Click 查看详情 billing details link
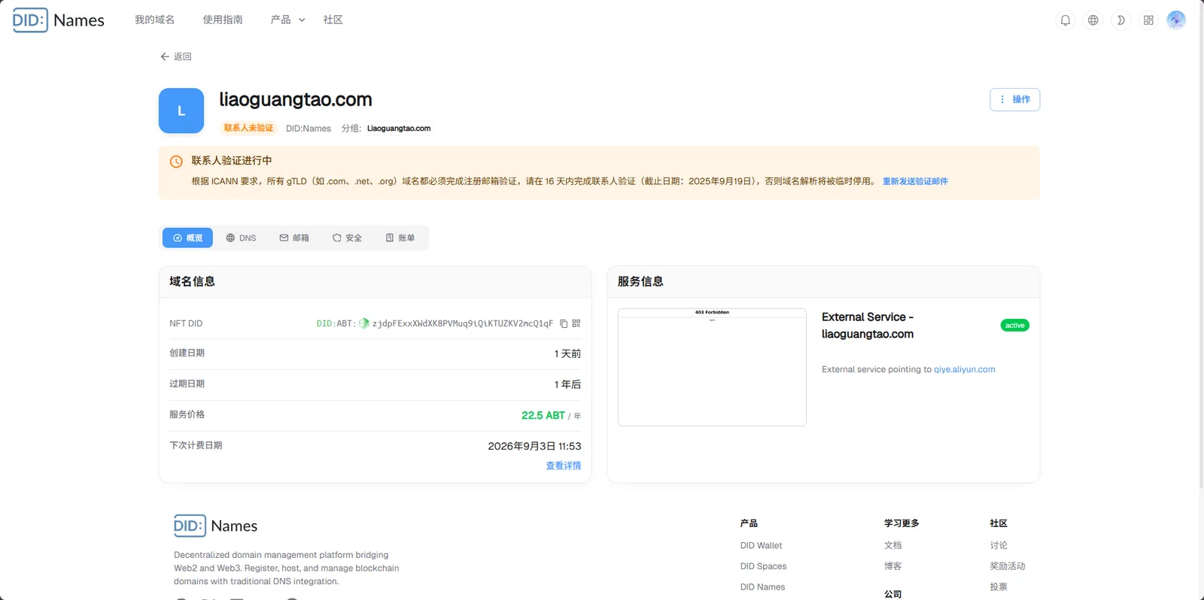The height and width of the screenshot is (600, 1204). pyautogui.click(x=563, y=465)
